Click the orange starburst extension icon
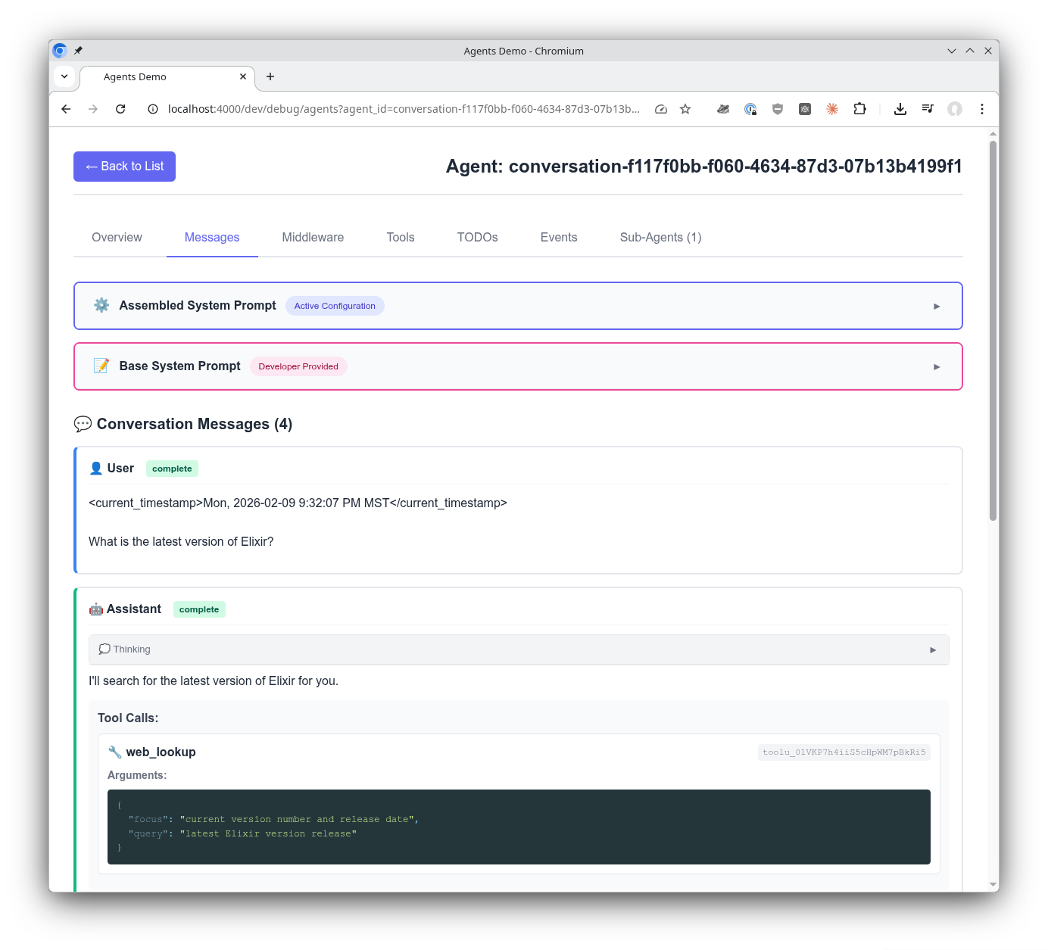Screen dimensions: 1048x950 832,109
